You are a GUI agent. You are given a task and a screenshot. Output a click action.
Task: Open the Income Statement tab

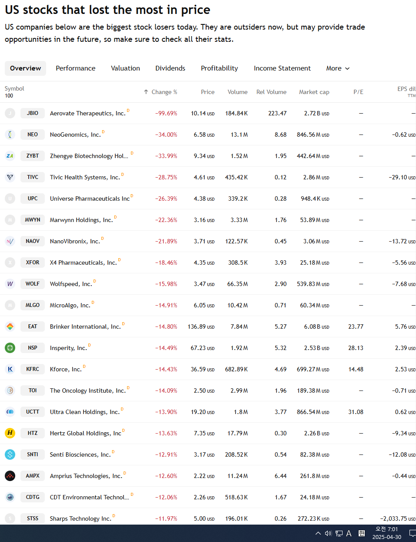[x=283, y=68]
